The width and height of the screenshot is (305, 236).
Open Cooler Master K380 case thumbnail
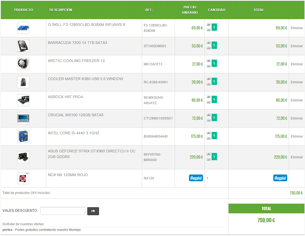(x=23, y=82)
